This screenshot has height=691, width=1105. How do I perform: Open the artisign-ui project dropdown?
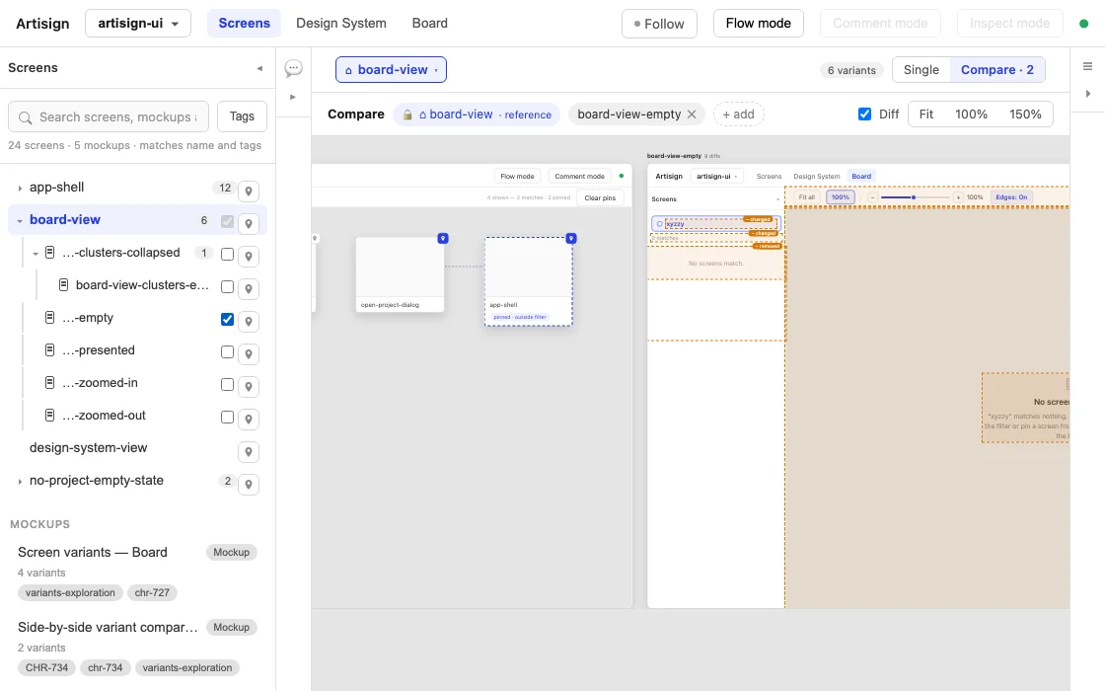138,24
